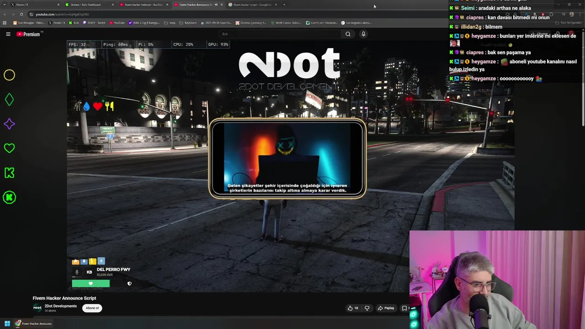Viewport: 585px width, 329px height.
Task: Mute the playing tab via speaker icon
Action: [x=216, y=5]
